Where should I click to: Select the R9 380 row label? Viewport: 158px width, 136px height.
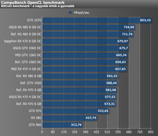pos(36,118)
